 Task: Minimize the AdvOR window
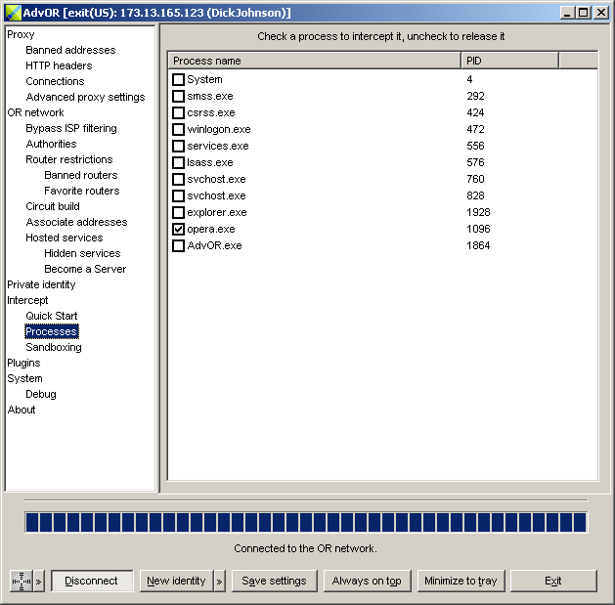coord(567,13)
